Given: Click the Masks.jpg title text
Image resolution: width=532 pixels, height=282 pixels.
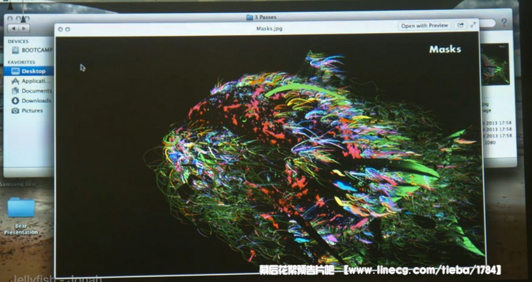Looking at the screenshot, I should pyautogui.click(x=270, y=29).
